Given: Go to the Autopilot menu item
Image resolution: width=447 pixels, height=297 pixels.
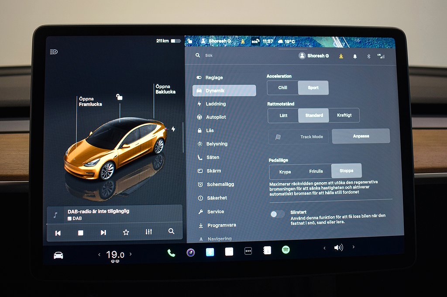Looking at the screenshot, I should coord(216,117).
